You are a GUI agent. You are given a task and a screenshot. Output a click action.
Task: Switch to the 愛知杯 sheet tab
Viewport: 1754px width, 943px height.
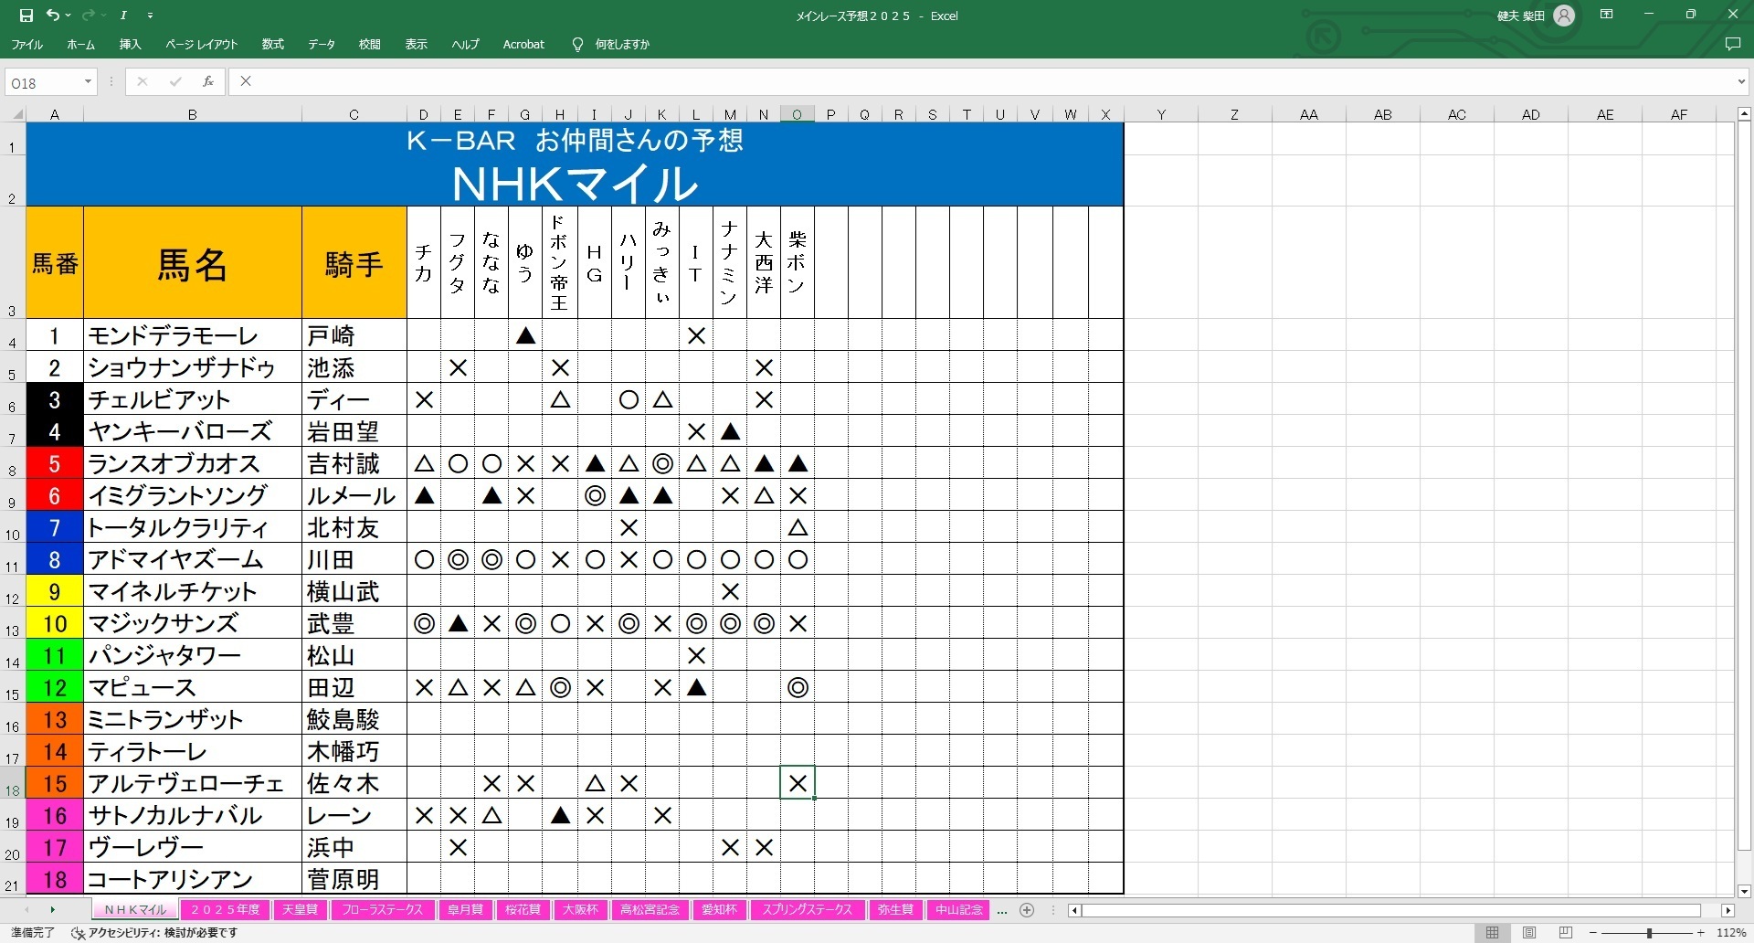click(x=720, y=909)
